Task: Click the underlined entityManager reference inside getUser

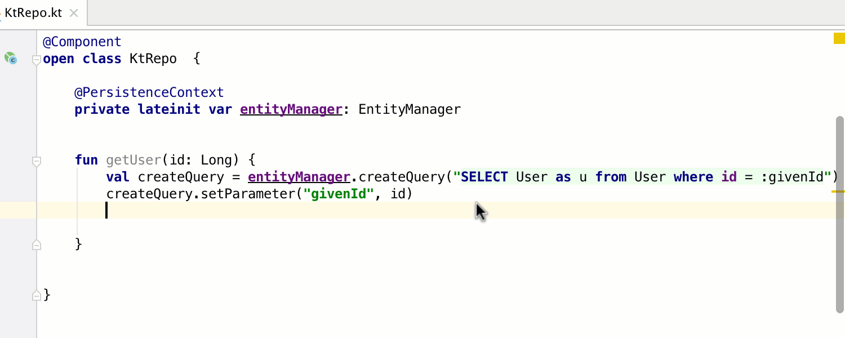Action: 299,176
